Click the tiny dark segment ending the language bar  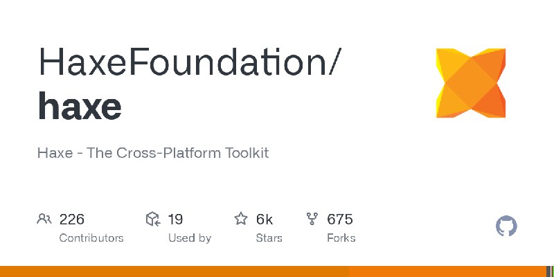pyautogui.click(x=548, y=271)
